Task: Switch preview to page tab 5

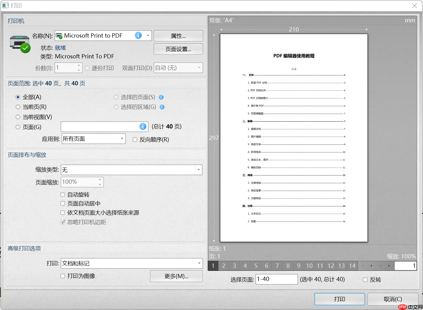Action: click(x=256, y=266)
